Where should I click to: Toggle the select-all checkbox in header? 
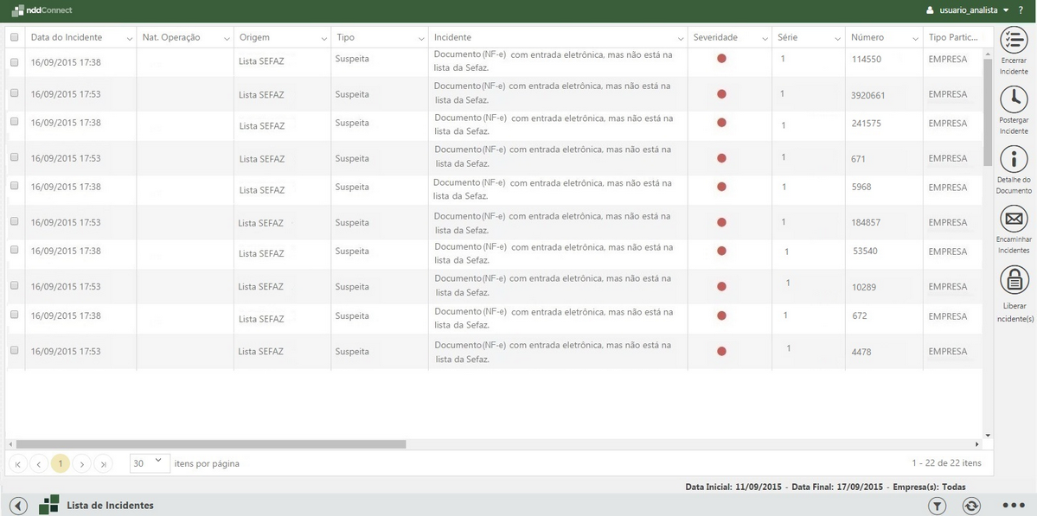(14, 37)
